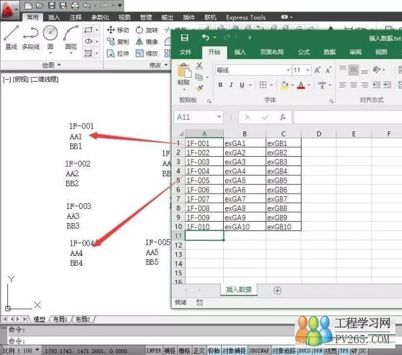Toggle Snap (捕捉) mode in status bar

(x=170, y=350)
